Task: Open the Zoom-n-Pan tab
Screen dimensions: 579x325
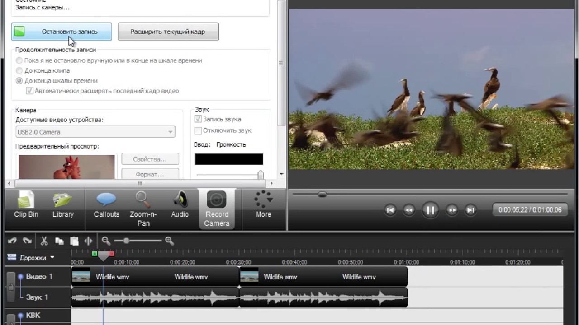Action: (x=143, y=209)
